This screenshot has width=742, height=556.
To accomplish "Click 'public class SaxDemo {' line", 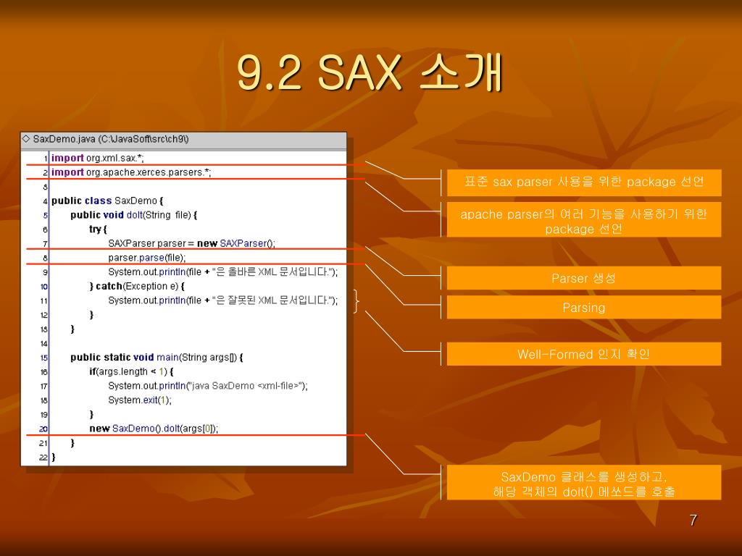I will click(107, 201).
